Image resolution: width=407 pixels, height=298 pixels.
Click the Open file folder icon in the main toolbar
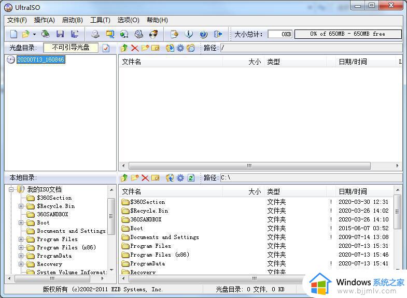pyautogui.click(x=26, y=34)
